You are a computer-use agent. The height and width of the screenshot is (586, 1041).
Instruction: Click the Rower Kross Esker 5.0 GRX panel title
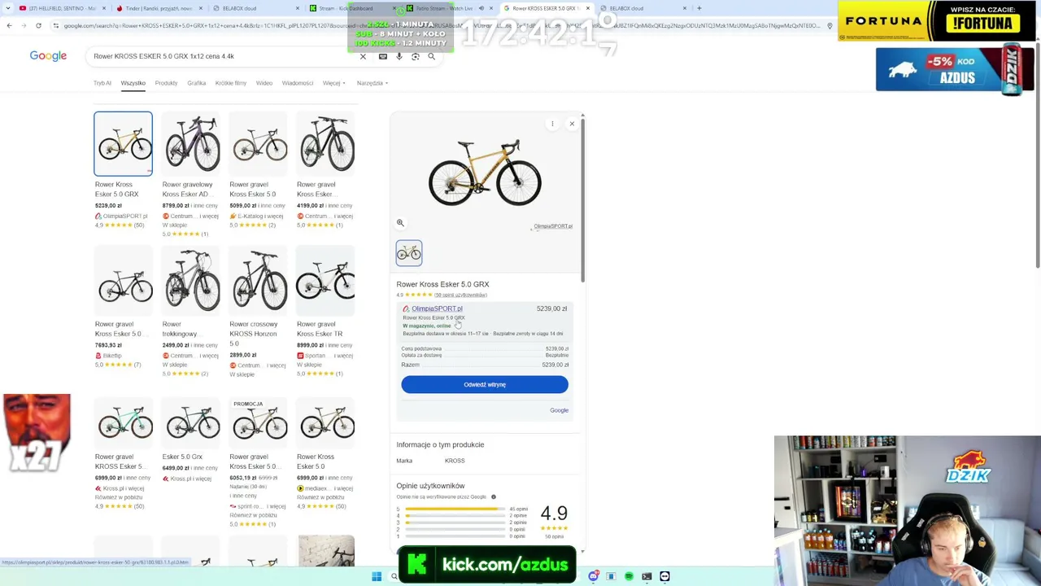442,285
